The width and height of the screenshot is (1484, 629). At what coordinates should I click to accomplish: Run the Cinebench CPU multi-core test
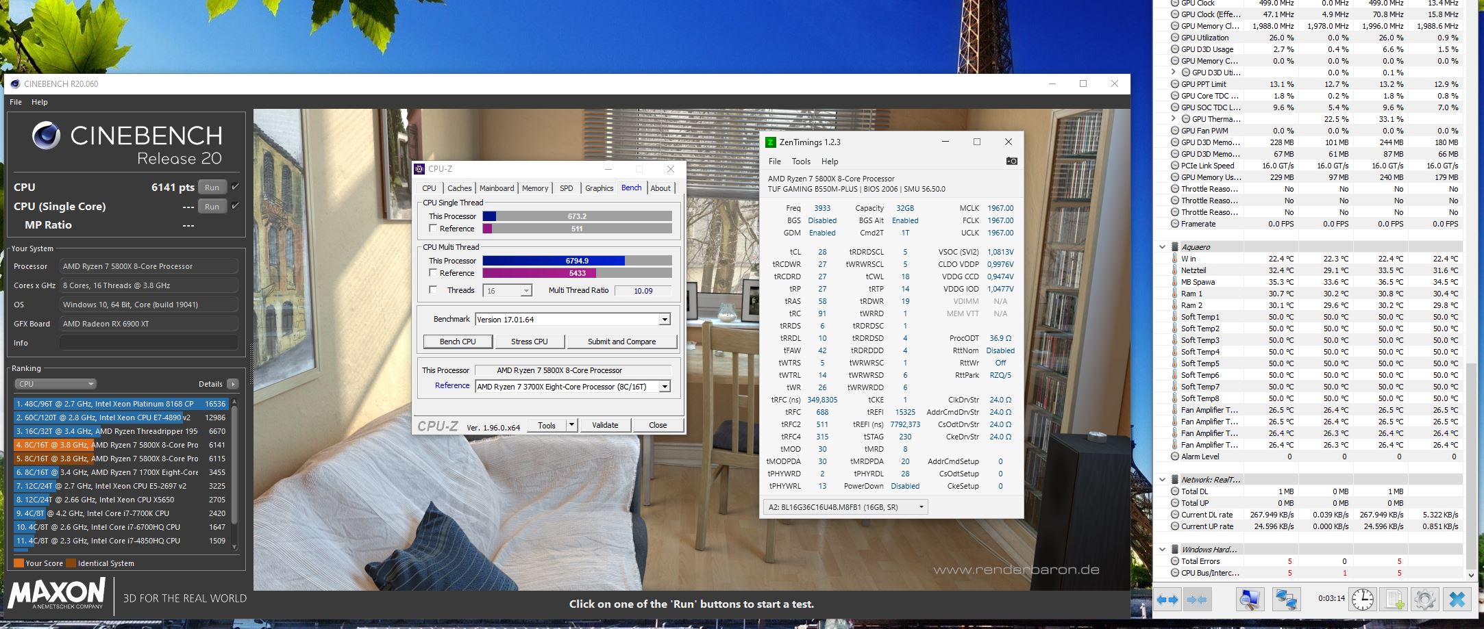coord(212,188)
